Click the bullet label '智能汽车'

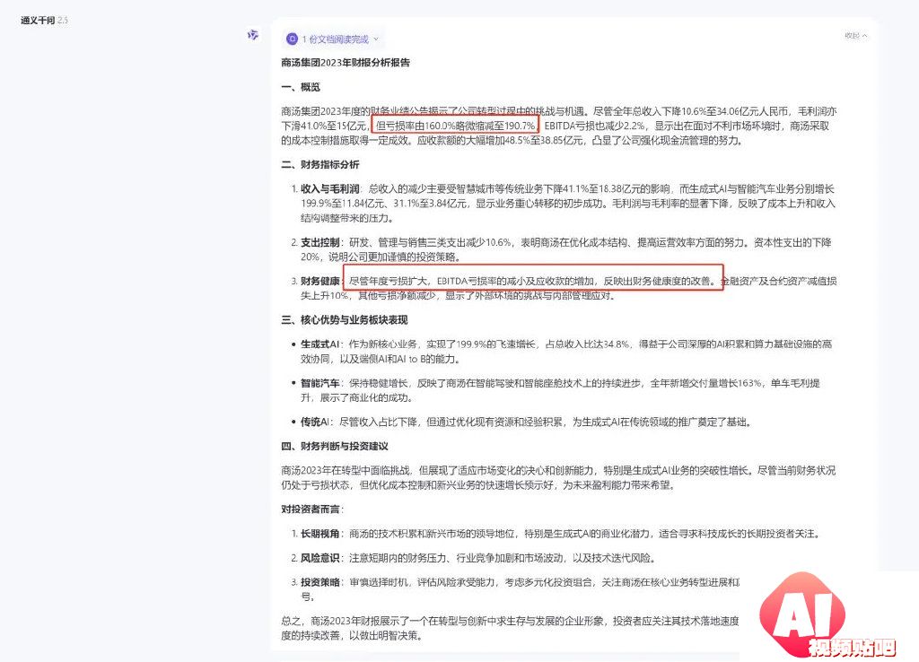(320, 383)
